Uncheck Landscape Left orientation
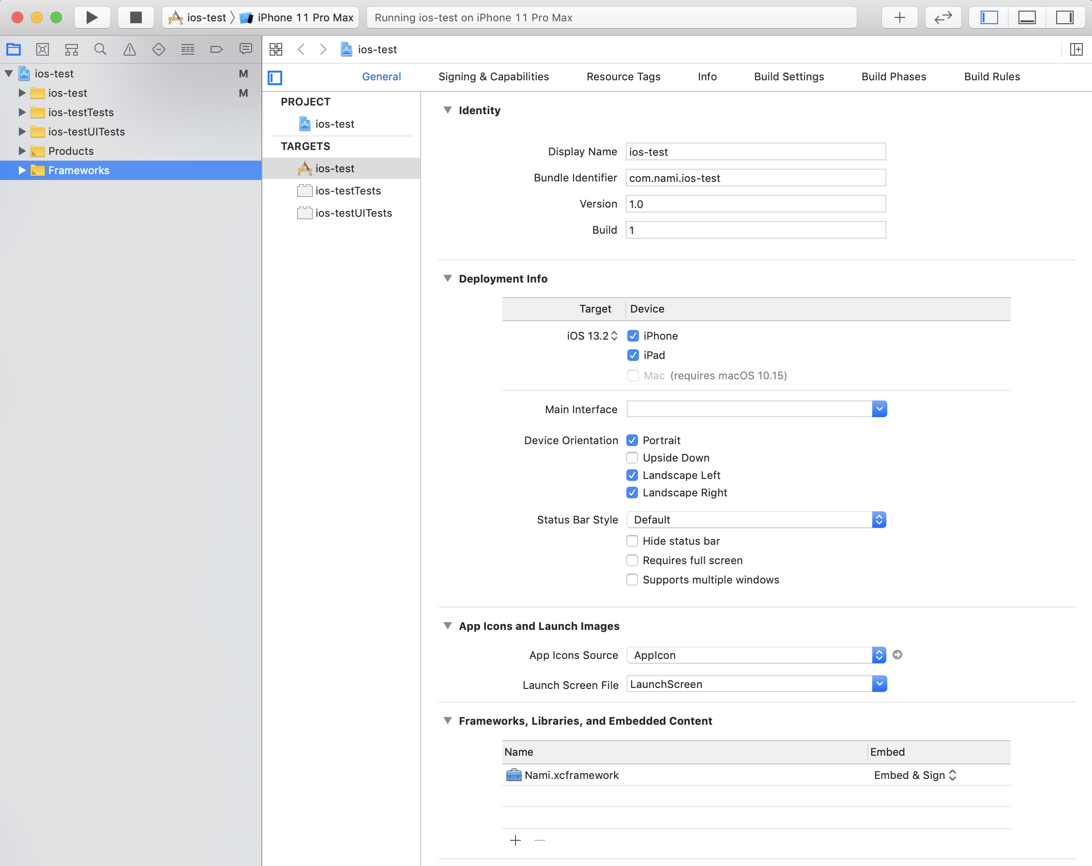 point(632,475)
